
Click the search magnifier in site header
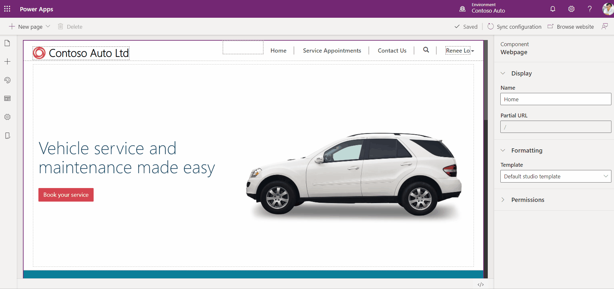(x=426, y=50)
